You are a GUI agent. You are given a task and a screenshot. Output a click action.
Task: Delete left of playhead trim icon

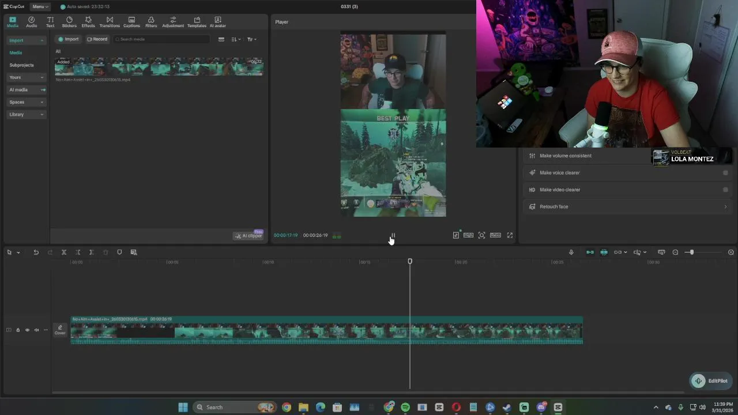78,252
